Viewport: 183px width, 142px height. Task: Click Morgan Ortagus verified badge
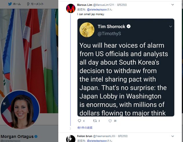36,136
